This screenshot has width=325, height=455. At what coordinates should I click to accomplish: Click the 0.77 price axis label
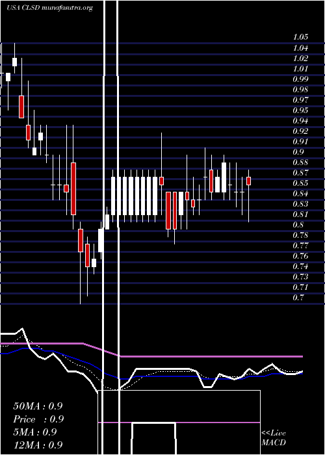(300, 246)
